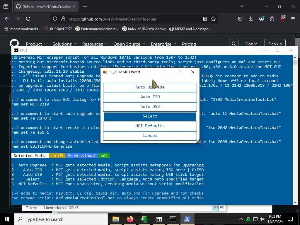Open volume control in system tray
The width and height of the screenshot is (300, 225).
262,219
